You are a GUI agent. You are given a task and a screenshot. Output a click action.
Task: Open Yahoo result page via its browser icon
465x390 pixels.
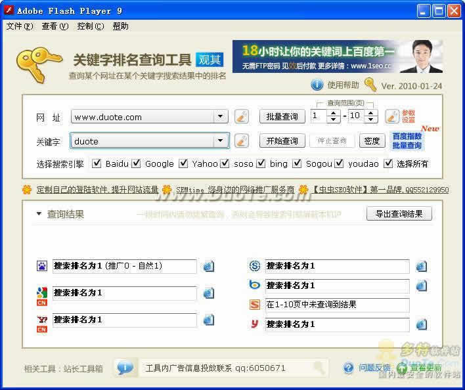click(x=208, y=320)
